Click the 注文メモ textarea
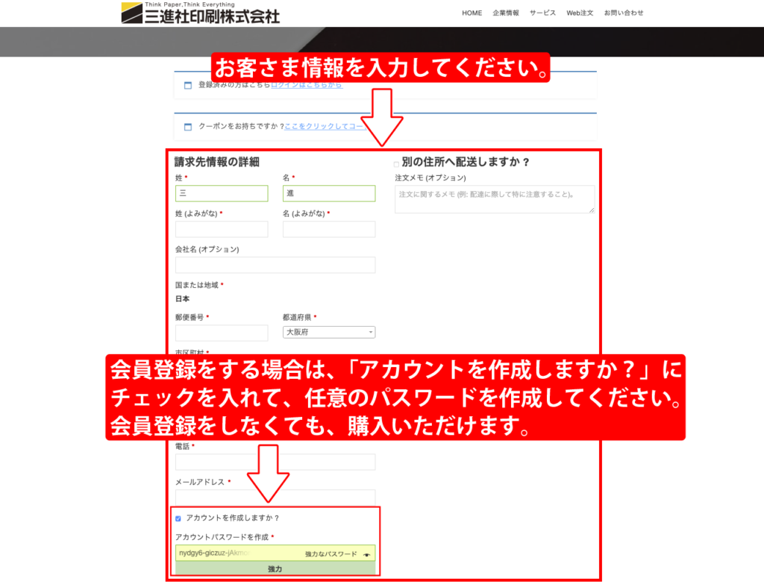This screenshot has height=584, width=764. 495,199
